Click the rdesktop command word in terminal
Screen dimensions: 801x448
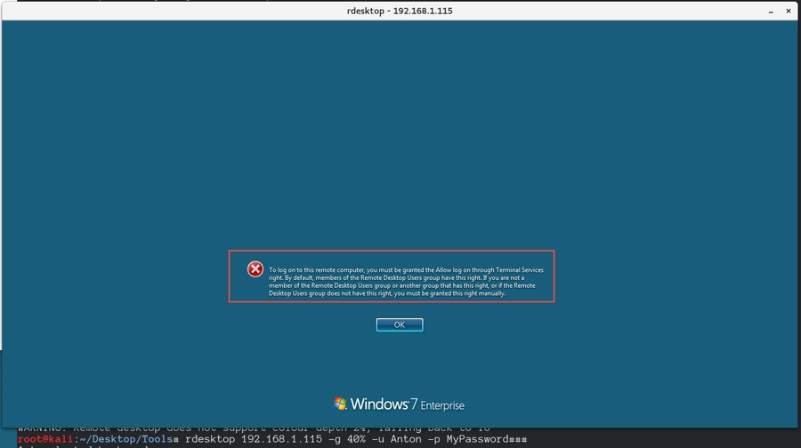211,439
